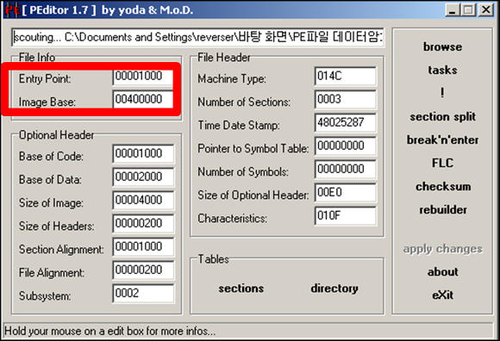Click the PE application icon in title bar
Viewport: 500px width, 341px height.
tap(12, 10)
